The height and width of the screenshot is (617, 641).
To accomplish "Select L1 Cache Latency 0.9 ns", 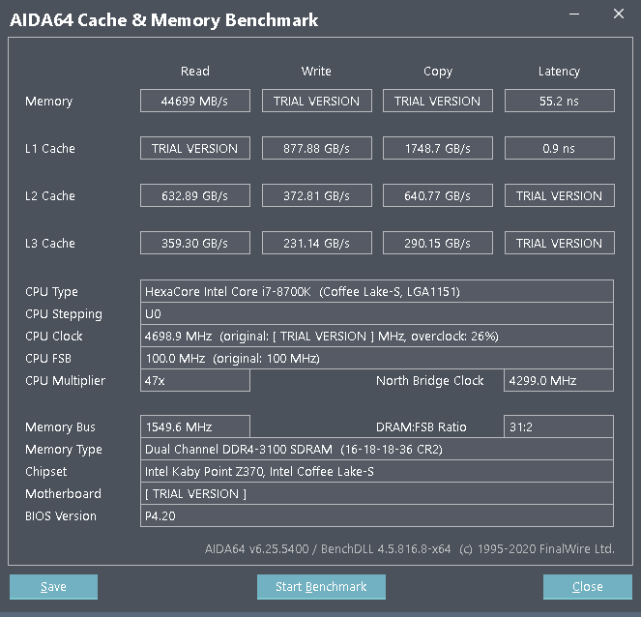I will (x=559, y=148).
